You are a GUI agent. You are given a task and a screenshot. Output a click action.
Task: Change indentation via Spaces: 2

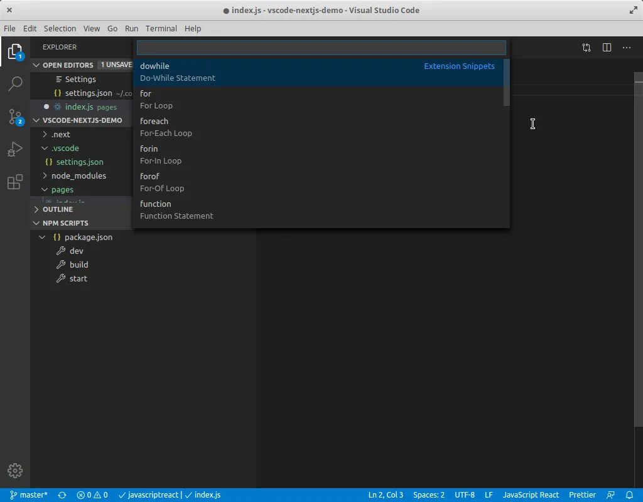point(428,495)
